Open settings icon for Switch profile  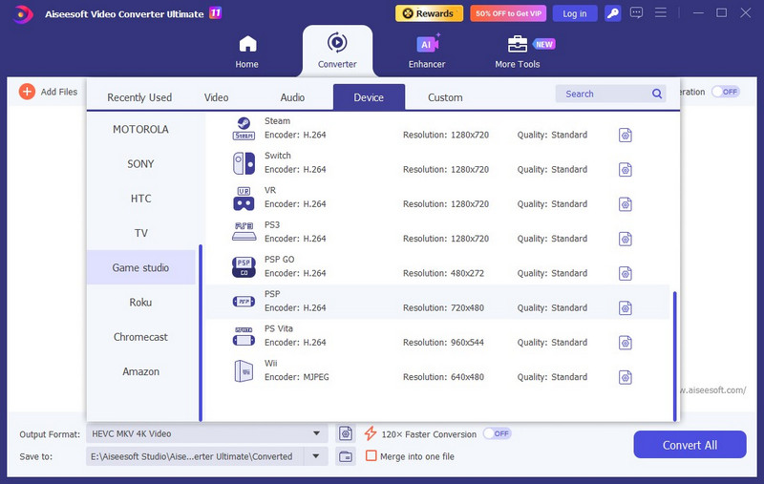point(626,170)
